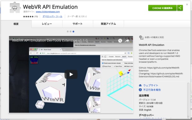Open the 関連アイテム tab
Screen dimensions: 192x120
109,24
